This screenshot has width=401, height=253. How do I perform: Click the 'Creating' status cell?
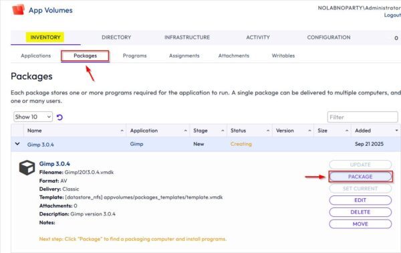[x=241, y=144]
